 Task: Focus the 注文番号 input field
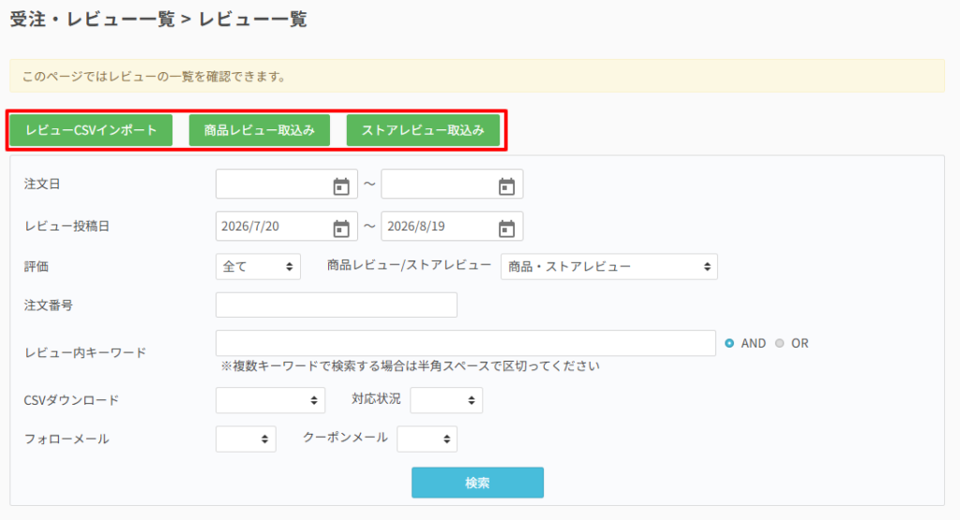point(337,305)
